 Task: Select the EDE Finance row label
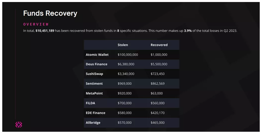[x=96, y=113]
